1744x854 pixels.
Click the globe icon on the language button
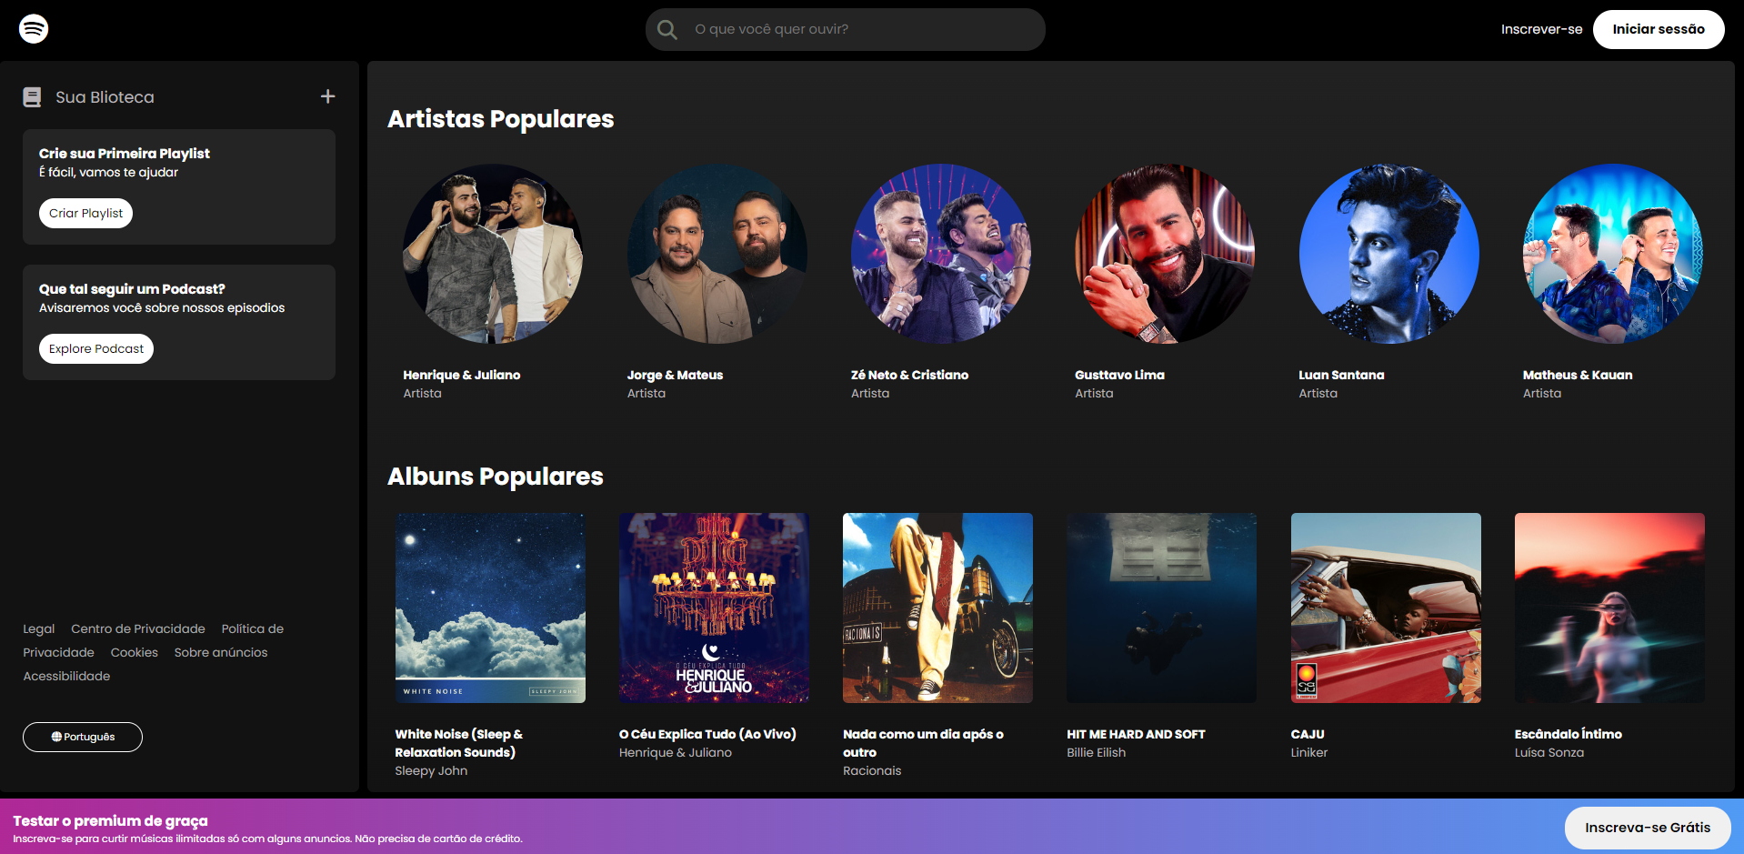(58, 737)
